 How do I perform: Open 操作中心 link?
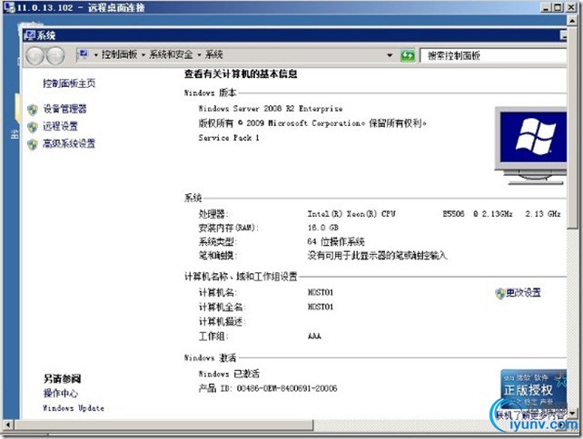[x=61, y=394]
